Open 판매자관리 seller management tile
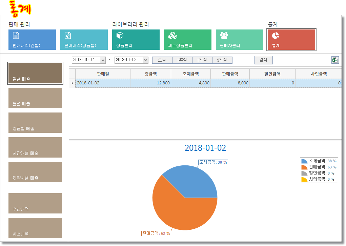This screenshot has width=346, height=246. click(239, 40)
